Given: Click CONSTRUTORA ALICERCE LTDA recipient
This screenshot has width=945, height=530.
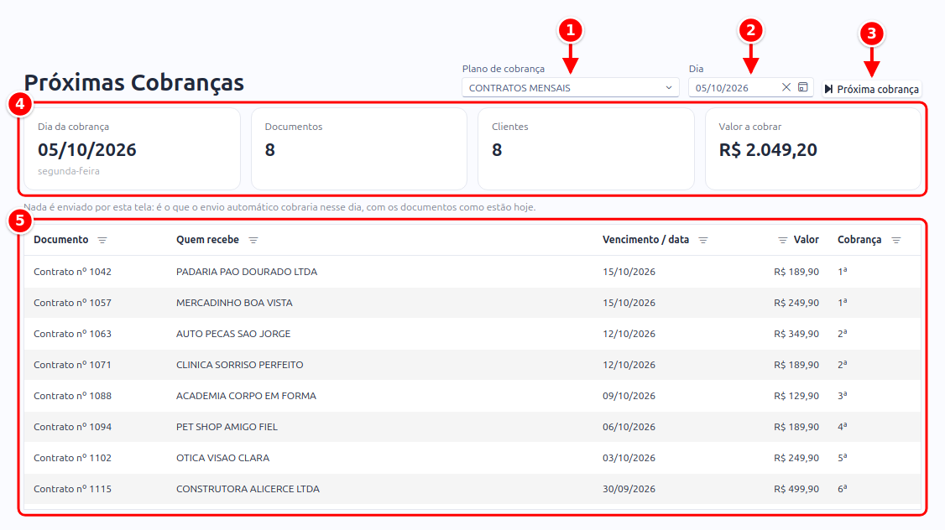Looking at the screenshot, I should click(x=248, y=489).
